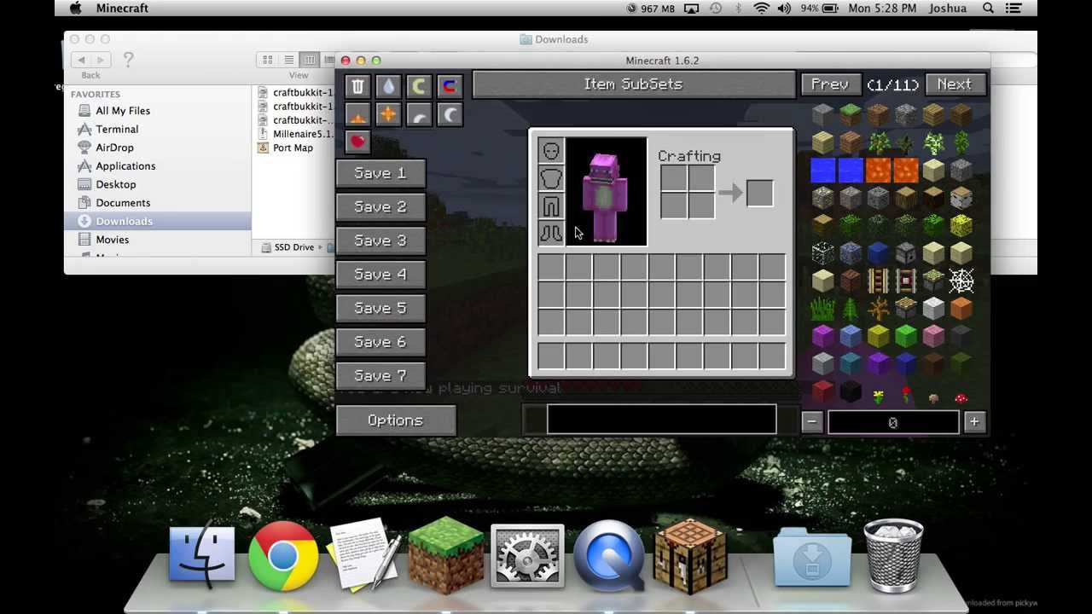
Task: Pick the pink wool block
Action: [x=933, y=337]
